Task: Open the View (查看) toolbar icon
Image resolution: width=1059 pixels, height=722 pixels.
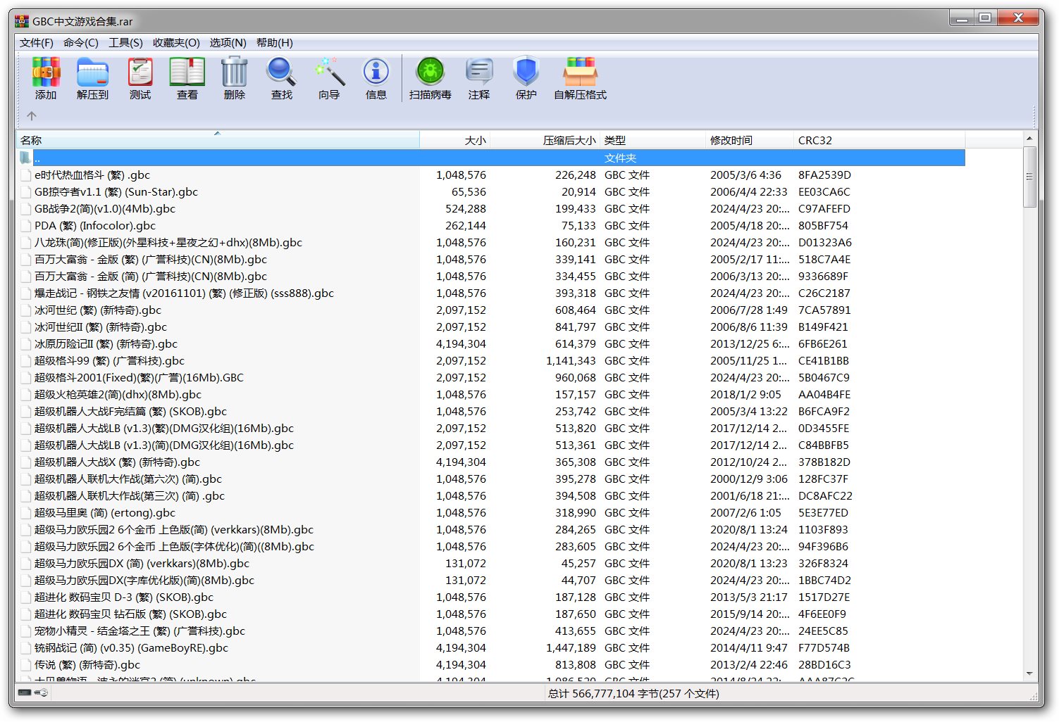Action: pyautogui.click(x=187, y=72)
